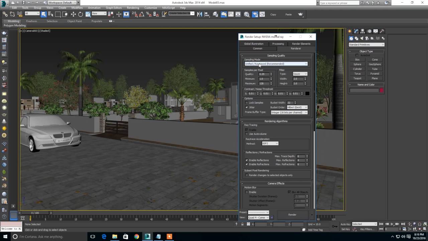Click the Key Filters button

[367, 229]
